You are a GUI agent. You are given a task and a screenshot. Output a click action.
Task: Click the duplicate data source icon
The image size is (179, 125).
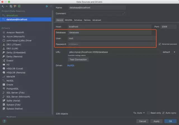11,6
